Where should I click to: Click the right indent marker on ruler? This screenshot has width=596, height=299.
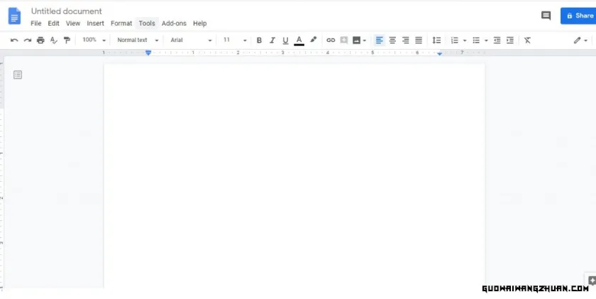[x=439, y=54]
